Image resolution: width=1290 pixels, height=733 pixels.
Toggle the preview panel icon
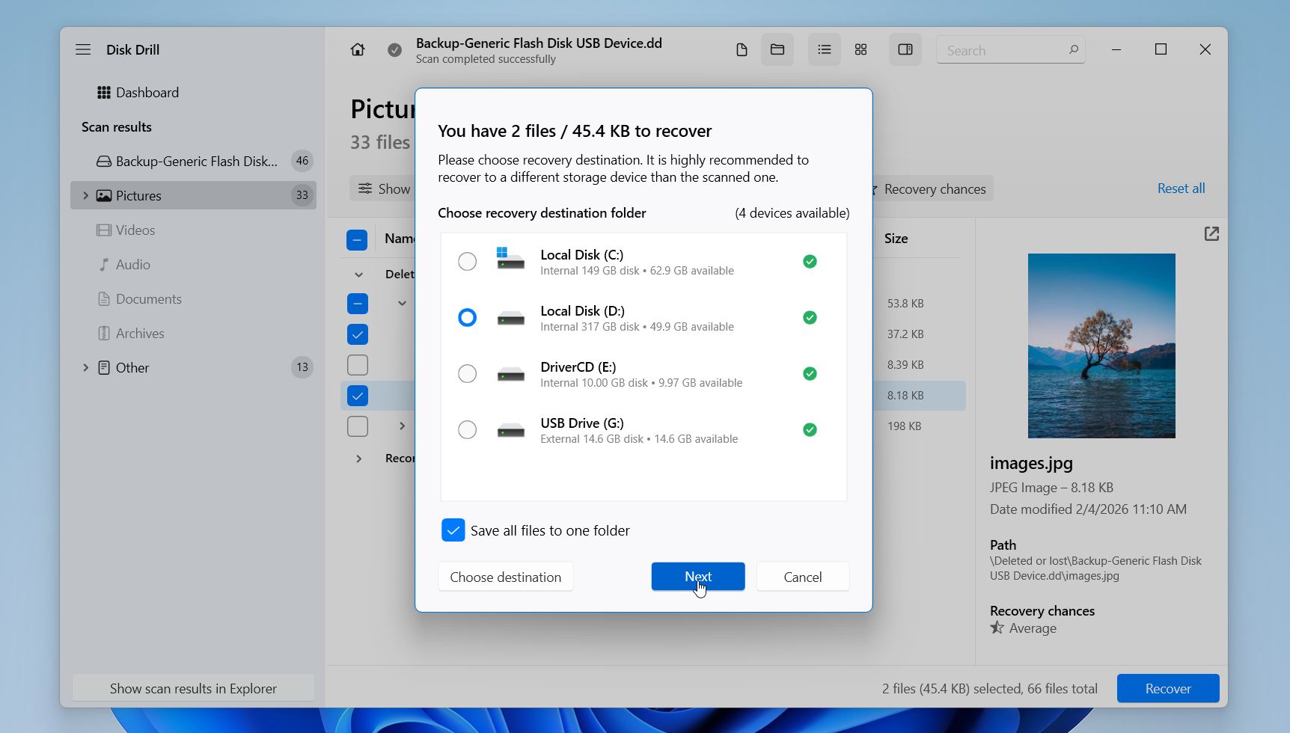pos(905,49)
